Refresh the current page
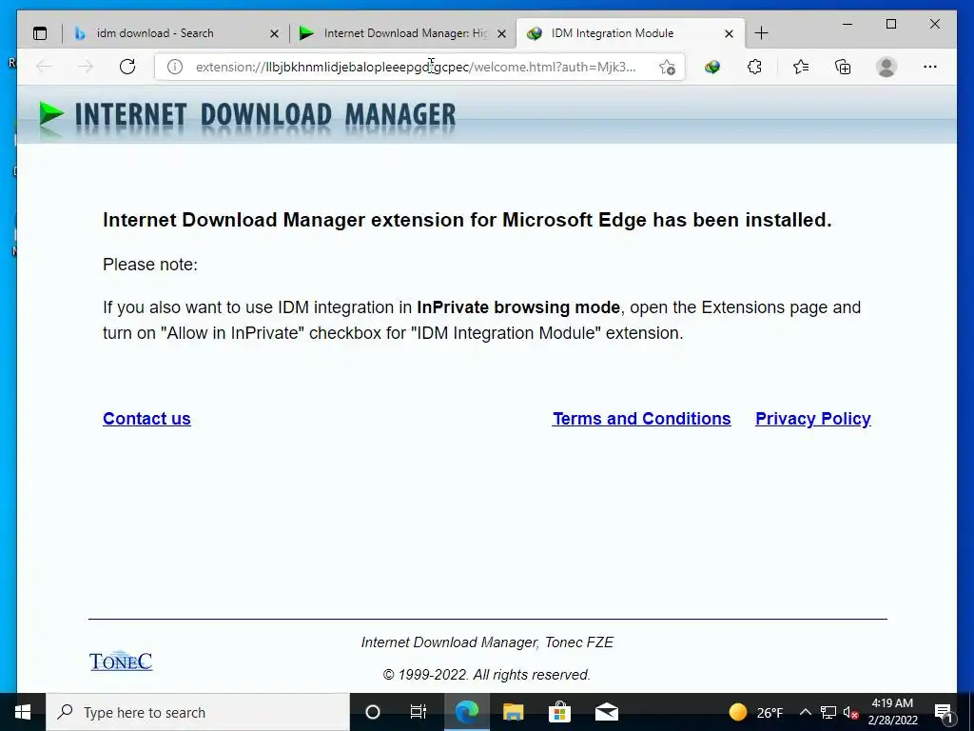Viewport: 974px width, 731px height. coord(127,67)
